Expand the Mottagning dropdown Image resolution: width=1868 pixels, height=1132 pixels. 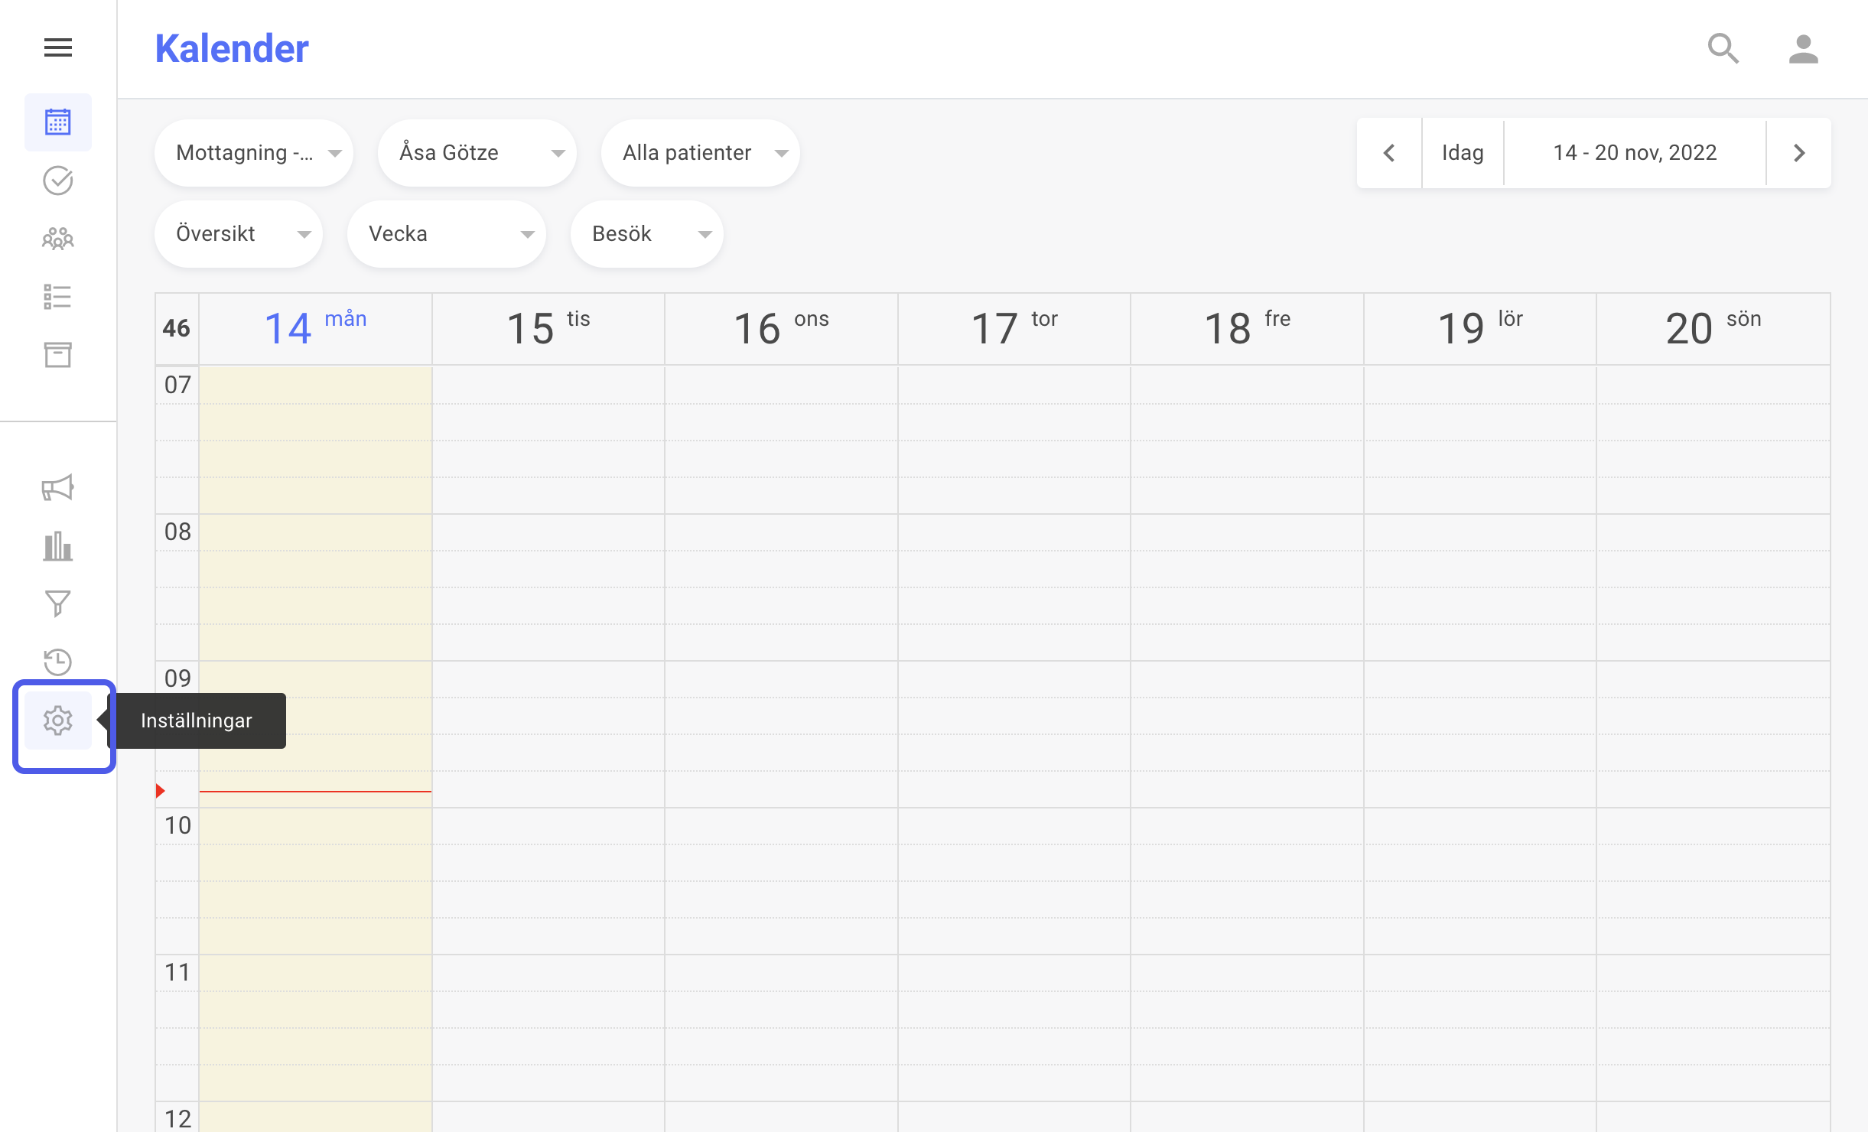pyautogui.click(x=254, y=153)
